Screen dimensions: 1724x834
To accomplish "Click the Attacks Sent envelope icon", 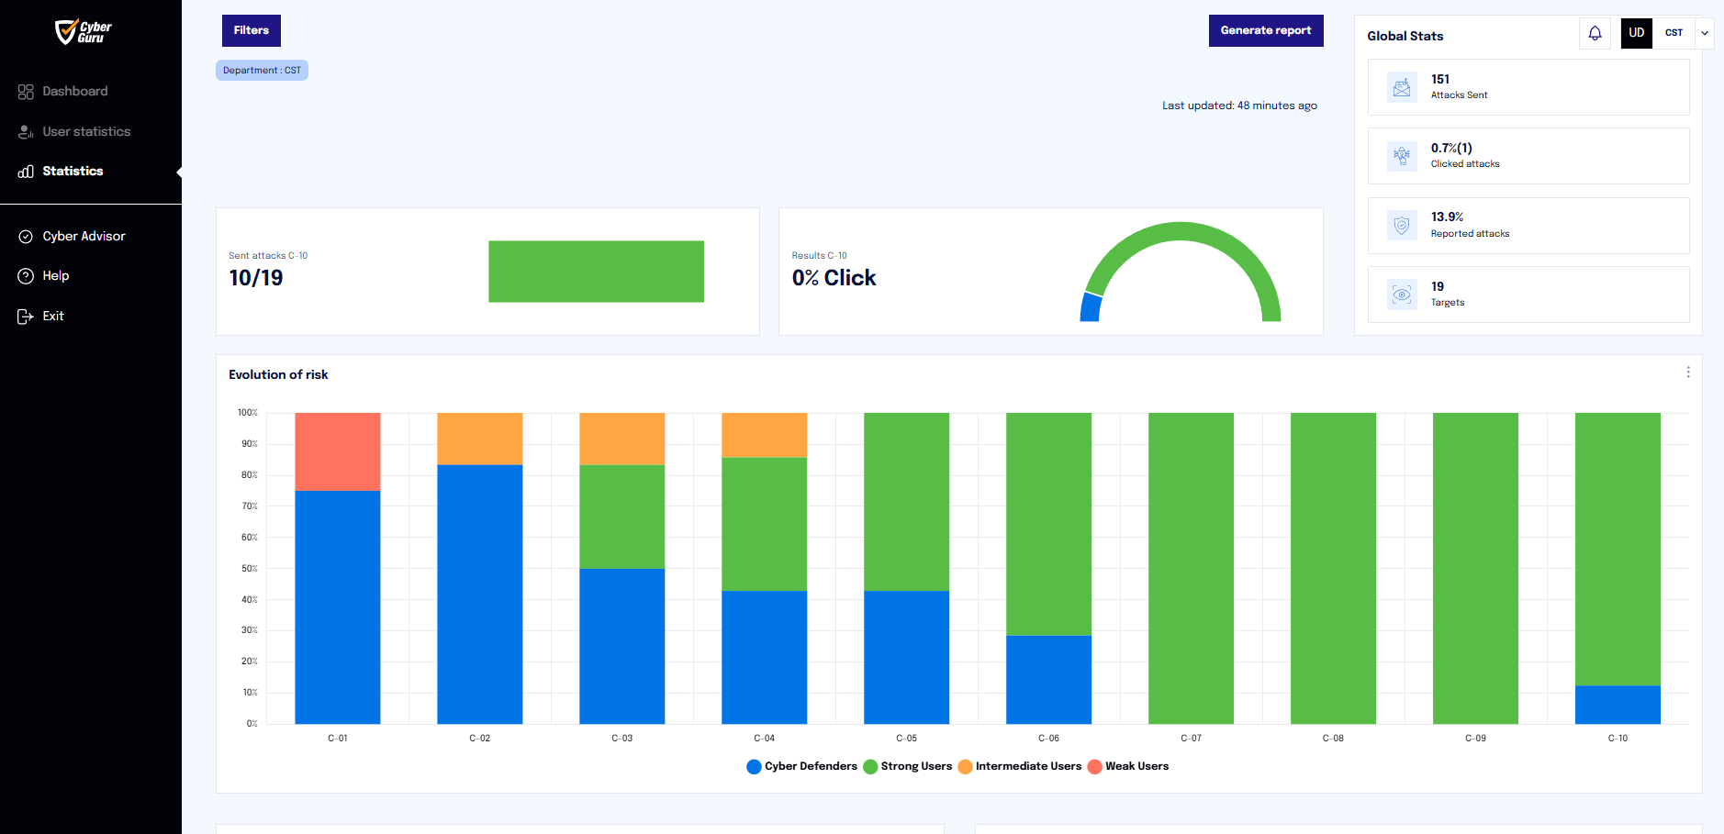I will coord(1402,87).
